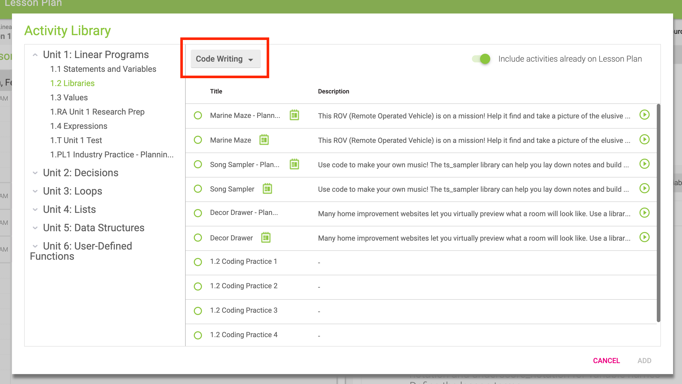682x384 pixels.
Task: Select radio button for Song Sampler - Planning
Action: point(198,164)
